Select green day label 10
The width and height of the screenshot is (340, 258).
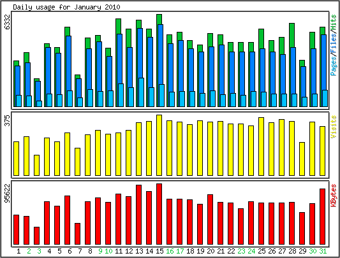point(108,251)
